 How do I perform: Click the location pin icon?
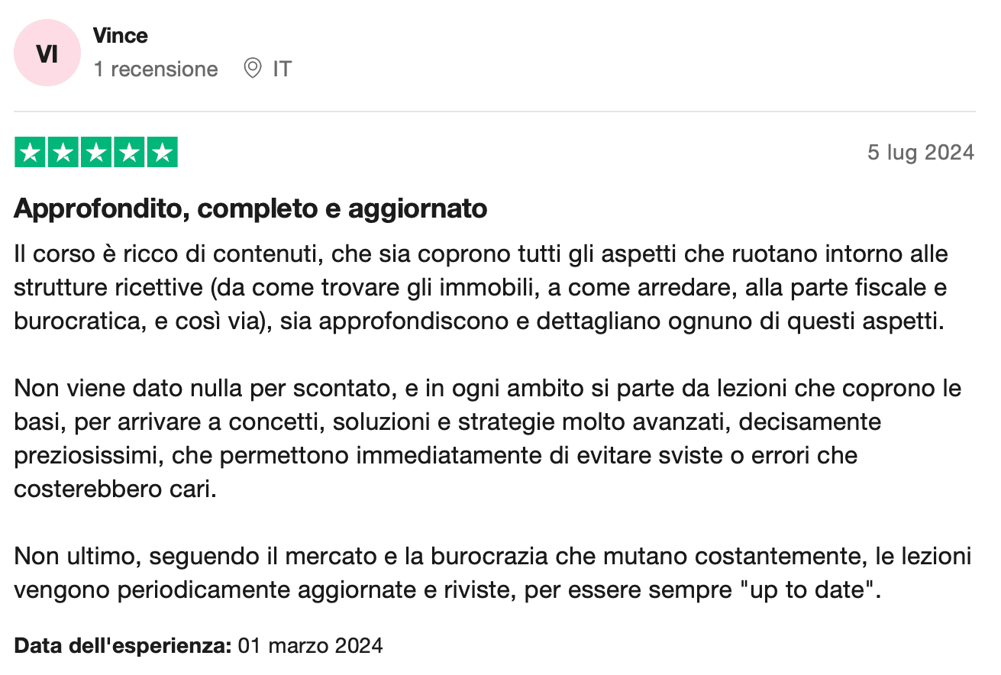252,69
